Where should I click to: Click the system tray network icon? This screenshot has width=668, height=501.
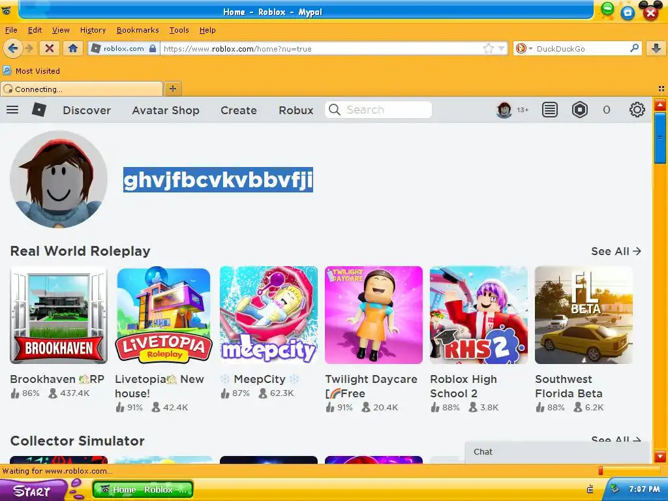click(x=614, y=489)
